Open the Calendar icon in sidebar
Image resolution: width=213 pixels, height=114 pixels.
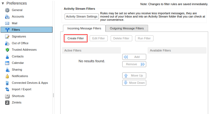tap(7, 63)
